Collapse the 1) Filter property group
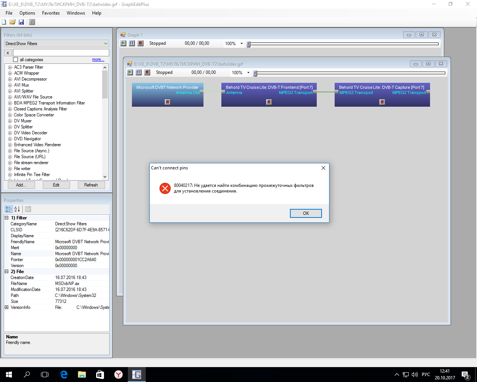 tap(6, 218)
